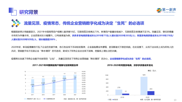Click the colorful diamond icon beside the headline
The height and width of the screenshot is (102, 182).
[16, 23]
